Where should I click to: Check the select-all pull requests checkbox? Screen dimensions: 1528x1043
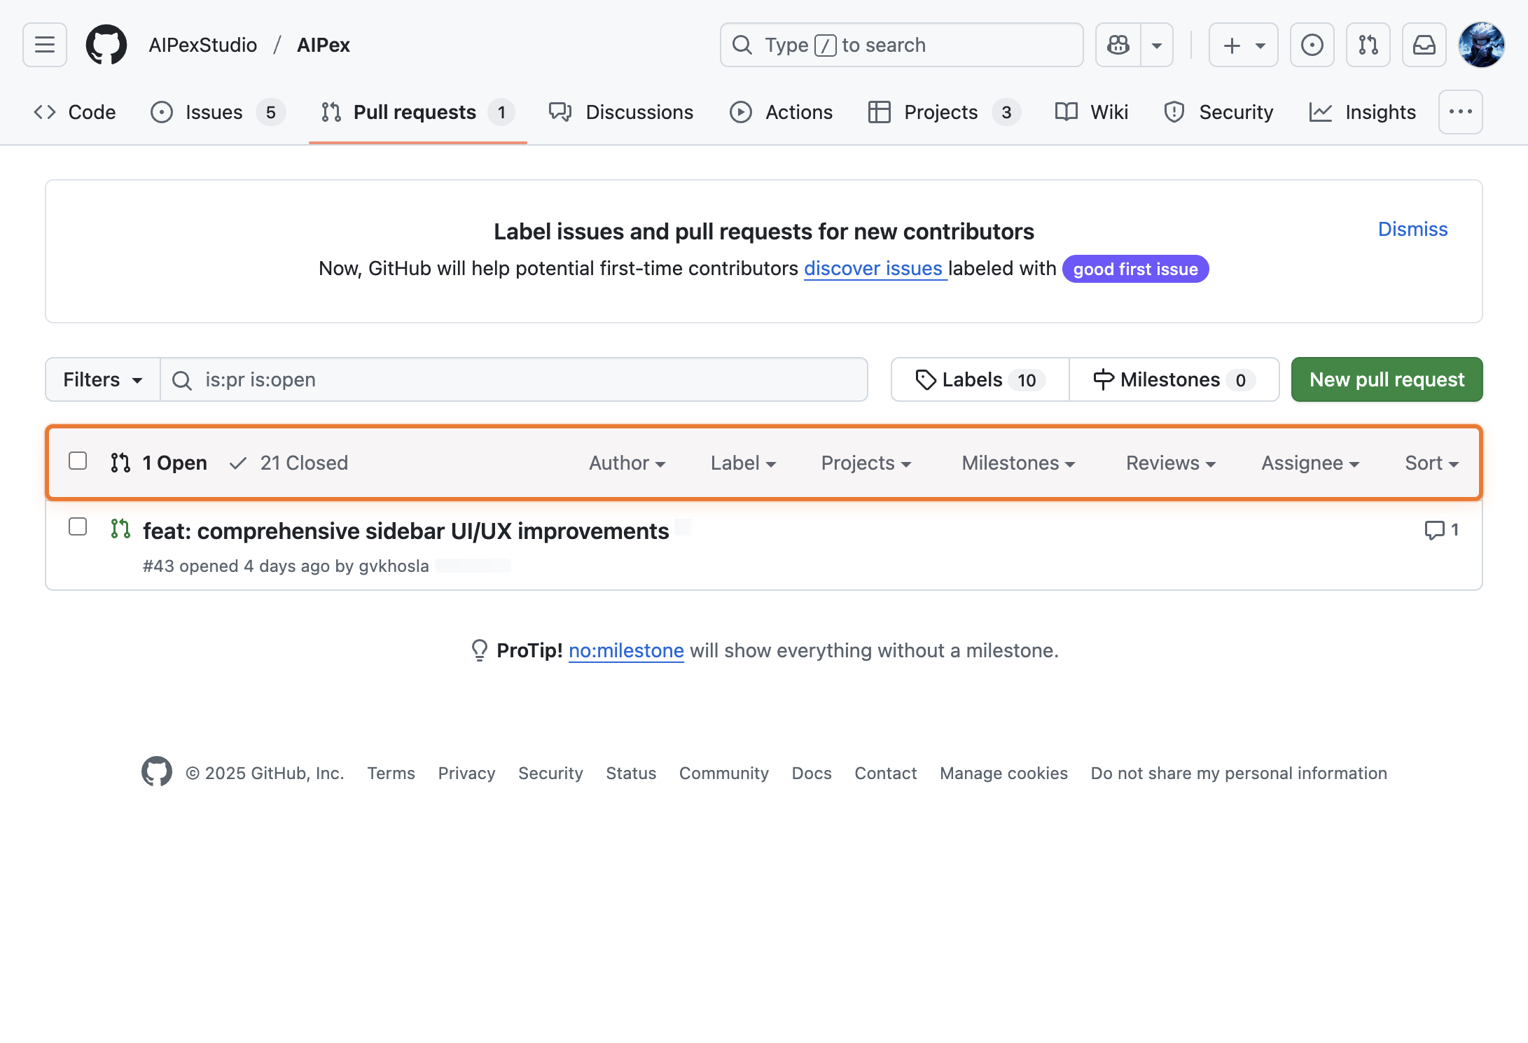click(x=78, y=461)
